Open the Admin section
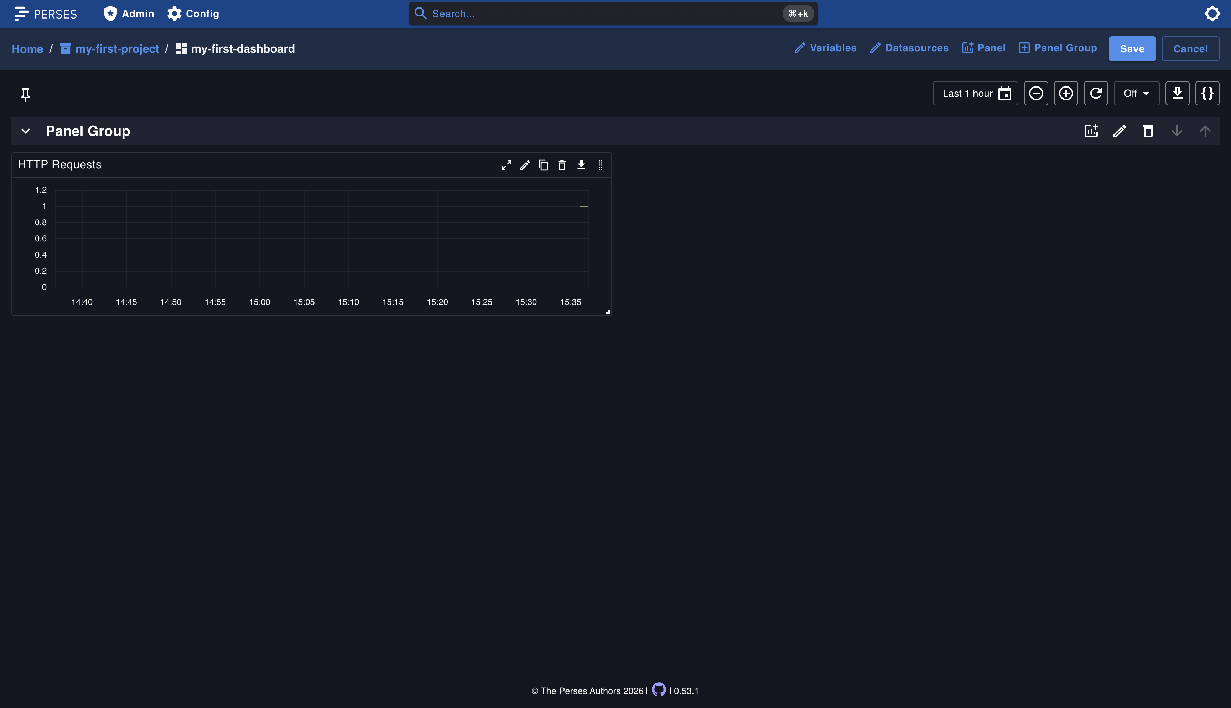Screen dimensions: 1231x708 coord(129,14)
